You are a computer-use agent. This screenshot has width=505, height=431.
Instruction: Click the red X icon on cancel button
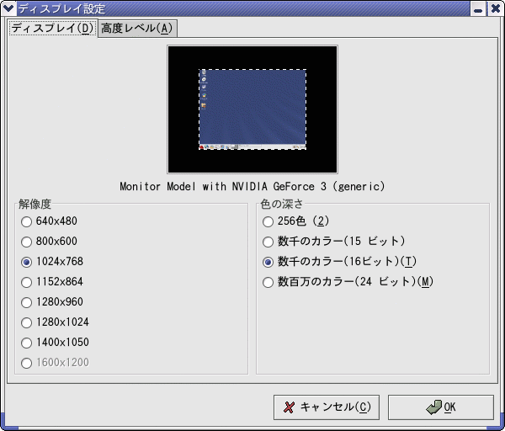click(289, 407)
